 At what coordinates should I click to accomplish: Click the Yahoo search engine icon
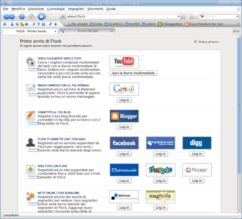click(202, 16)
